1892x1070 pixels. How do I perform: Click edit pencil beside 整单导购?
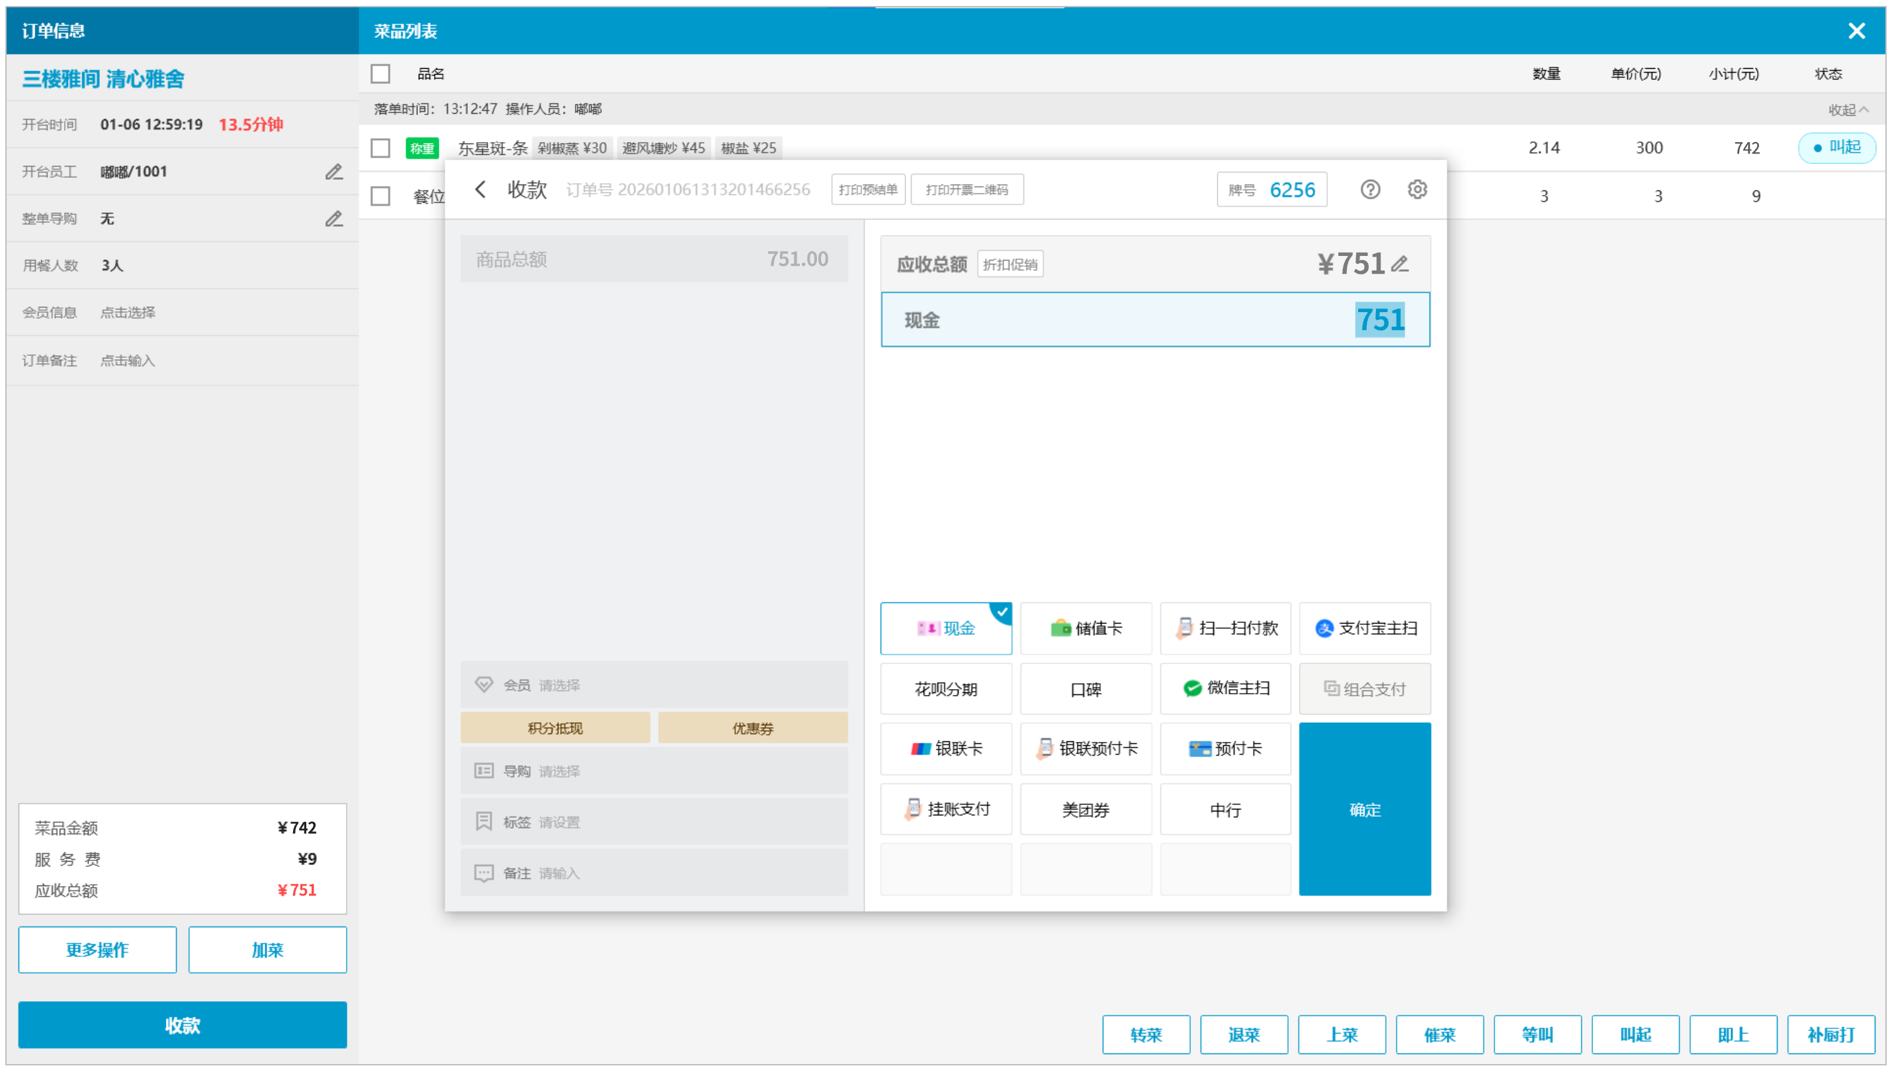tap(333, 218)
